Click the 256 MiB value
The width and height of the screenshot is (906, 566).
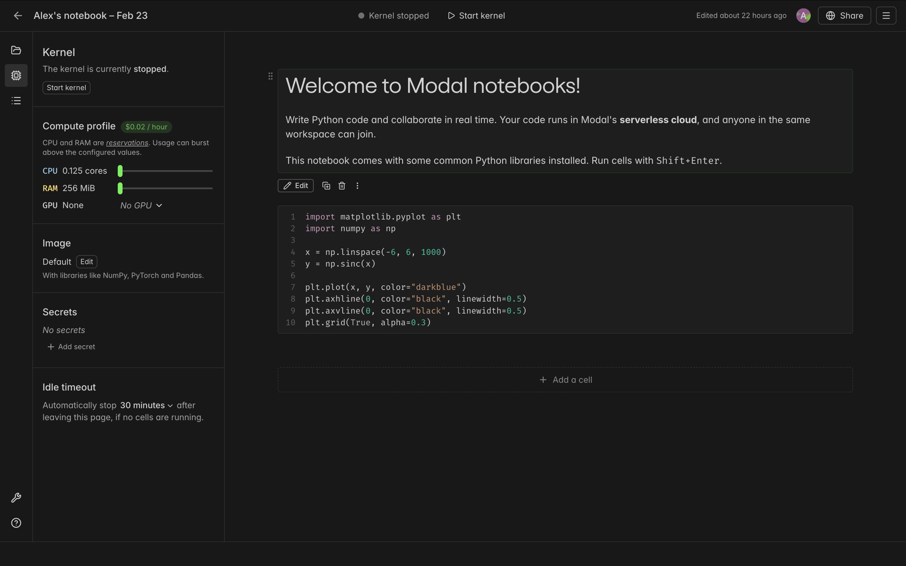78,188
